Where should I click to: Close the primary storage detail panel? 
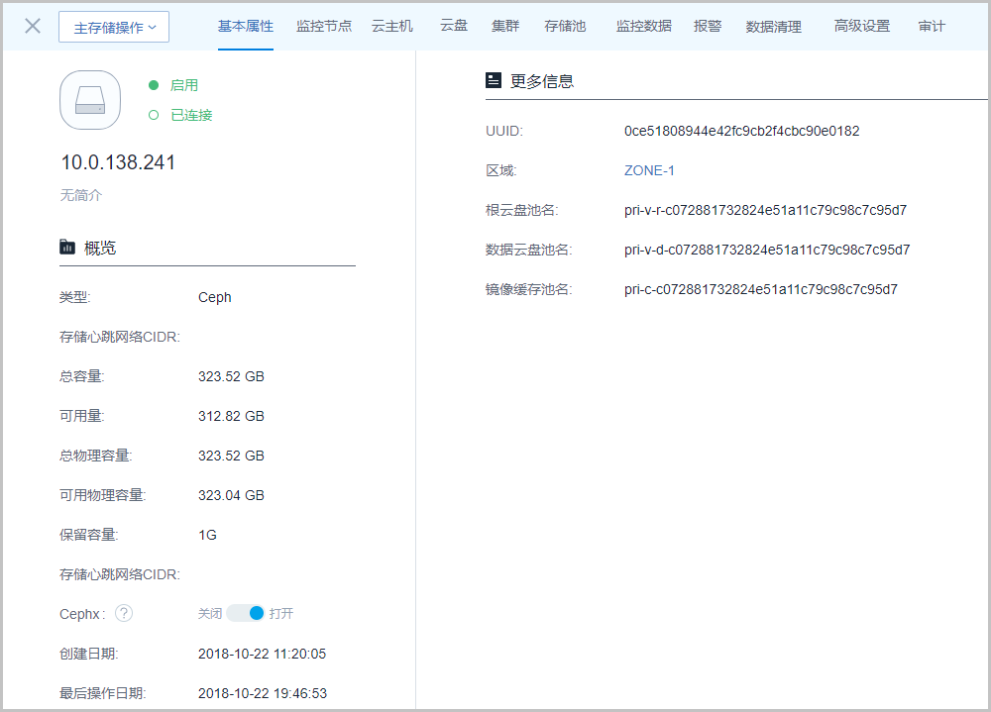(33, 26)
